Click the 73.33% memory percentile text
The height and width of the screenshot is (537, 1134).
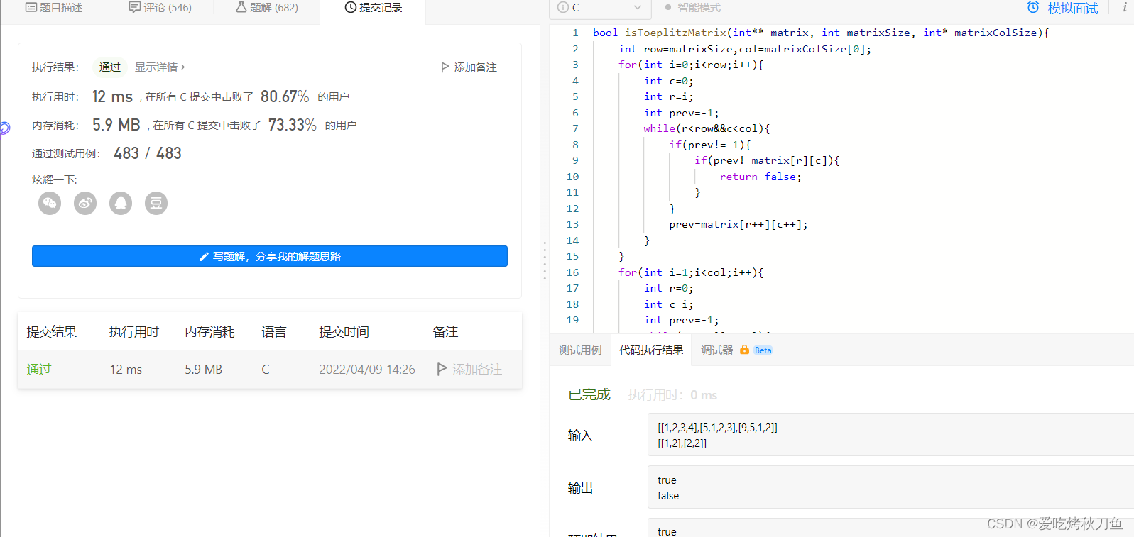293,125
